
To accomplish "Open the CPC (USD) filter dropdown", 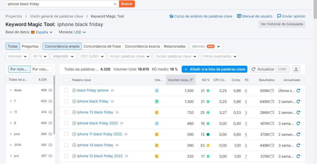I will click(92, 56).
